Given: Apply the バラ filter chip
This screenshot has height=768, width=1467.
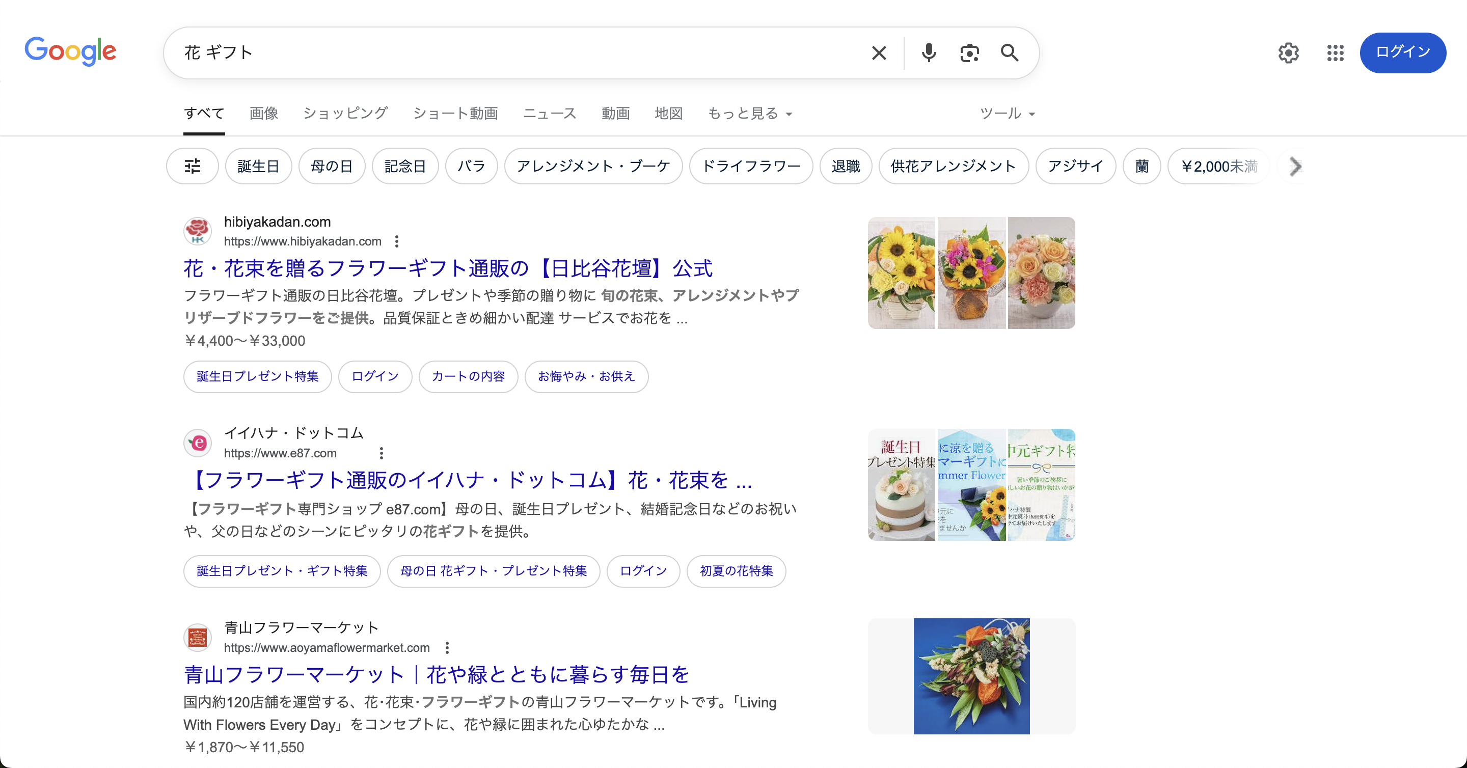Looking at the screenshot, I should coord(472,166).
